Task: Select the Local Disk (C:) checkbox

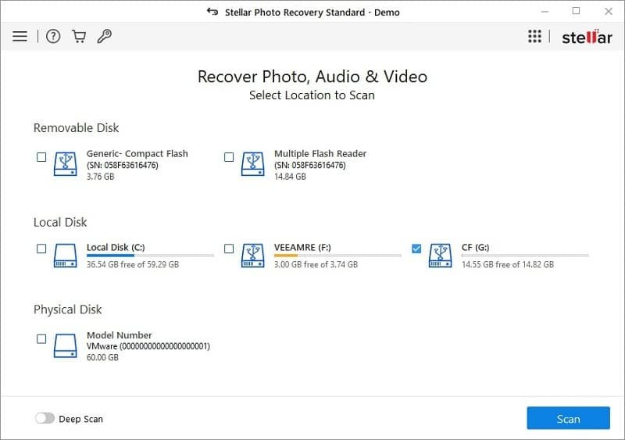Action: [x=41, y=249]
